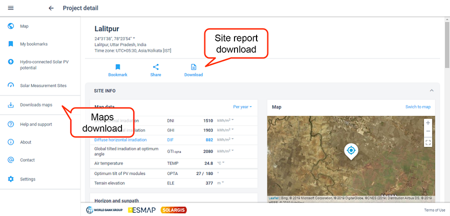Click Switch to map link

(417, 107)
